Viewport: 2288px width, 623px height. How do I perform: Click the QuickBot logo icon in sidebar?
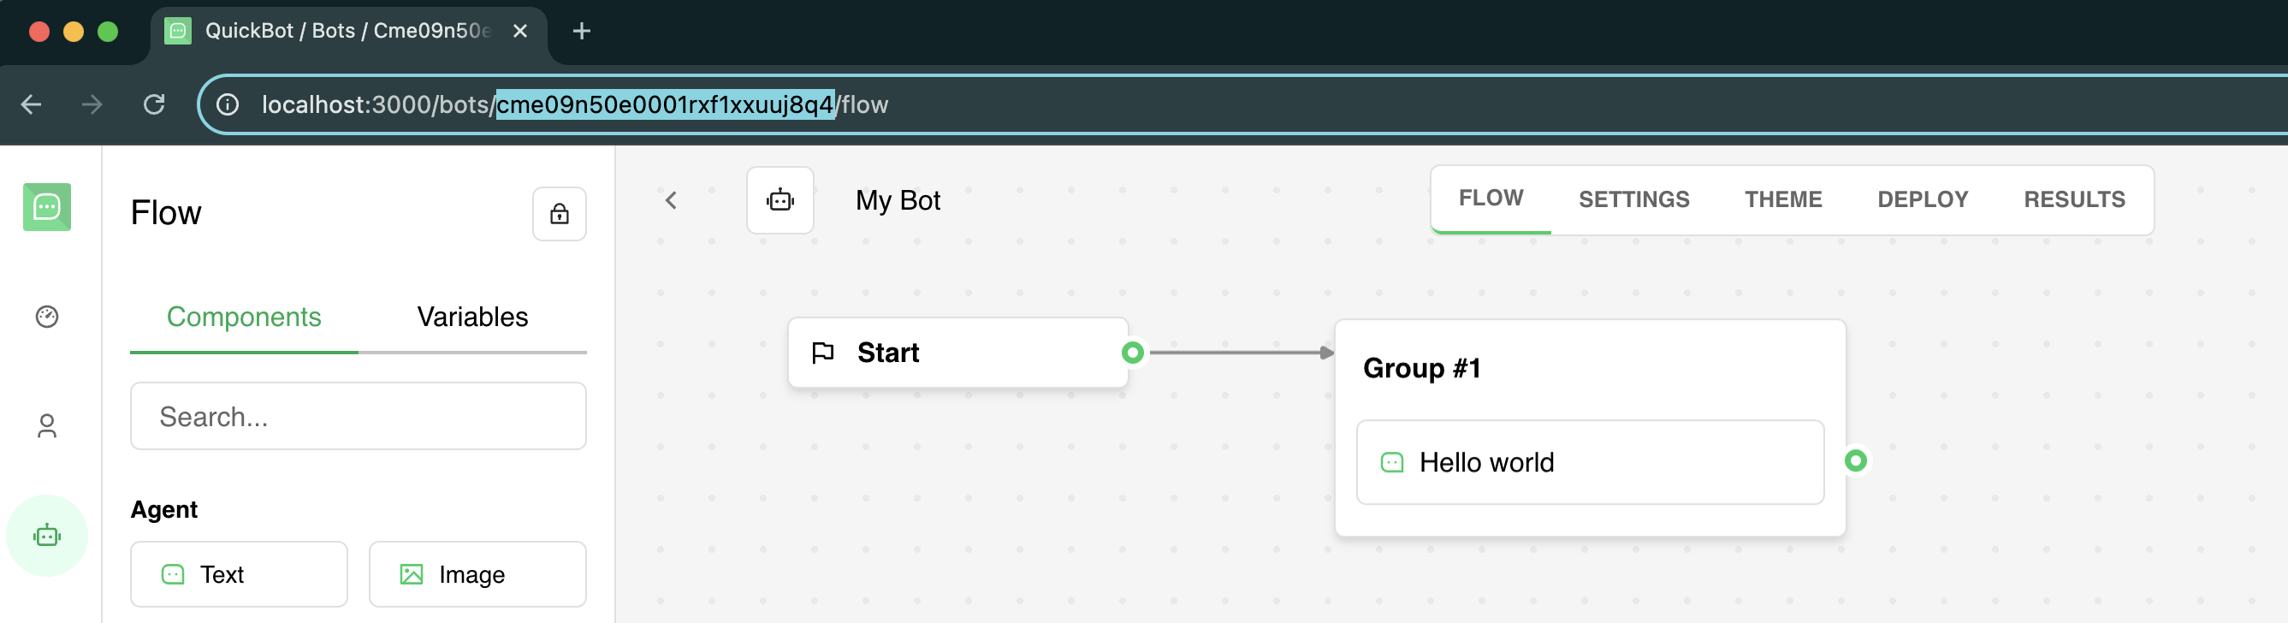click(x=46, y=207)
